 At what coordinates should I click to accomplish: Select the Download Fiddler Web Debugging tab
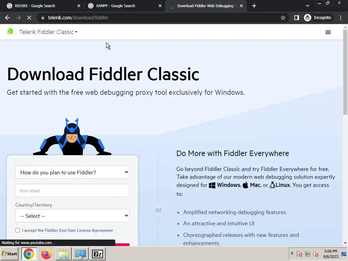(x=205, y=6)
